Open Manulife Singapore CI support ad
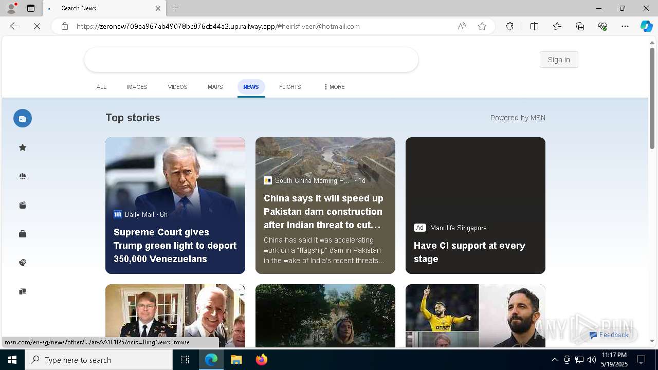 click(x=476, y=206)
